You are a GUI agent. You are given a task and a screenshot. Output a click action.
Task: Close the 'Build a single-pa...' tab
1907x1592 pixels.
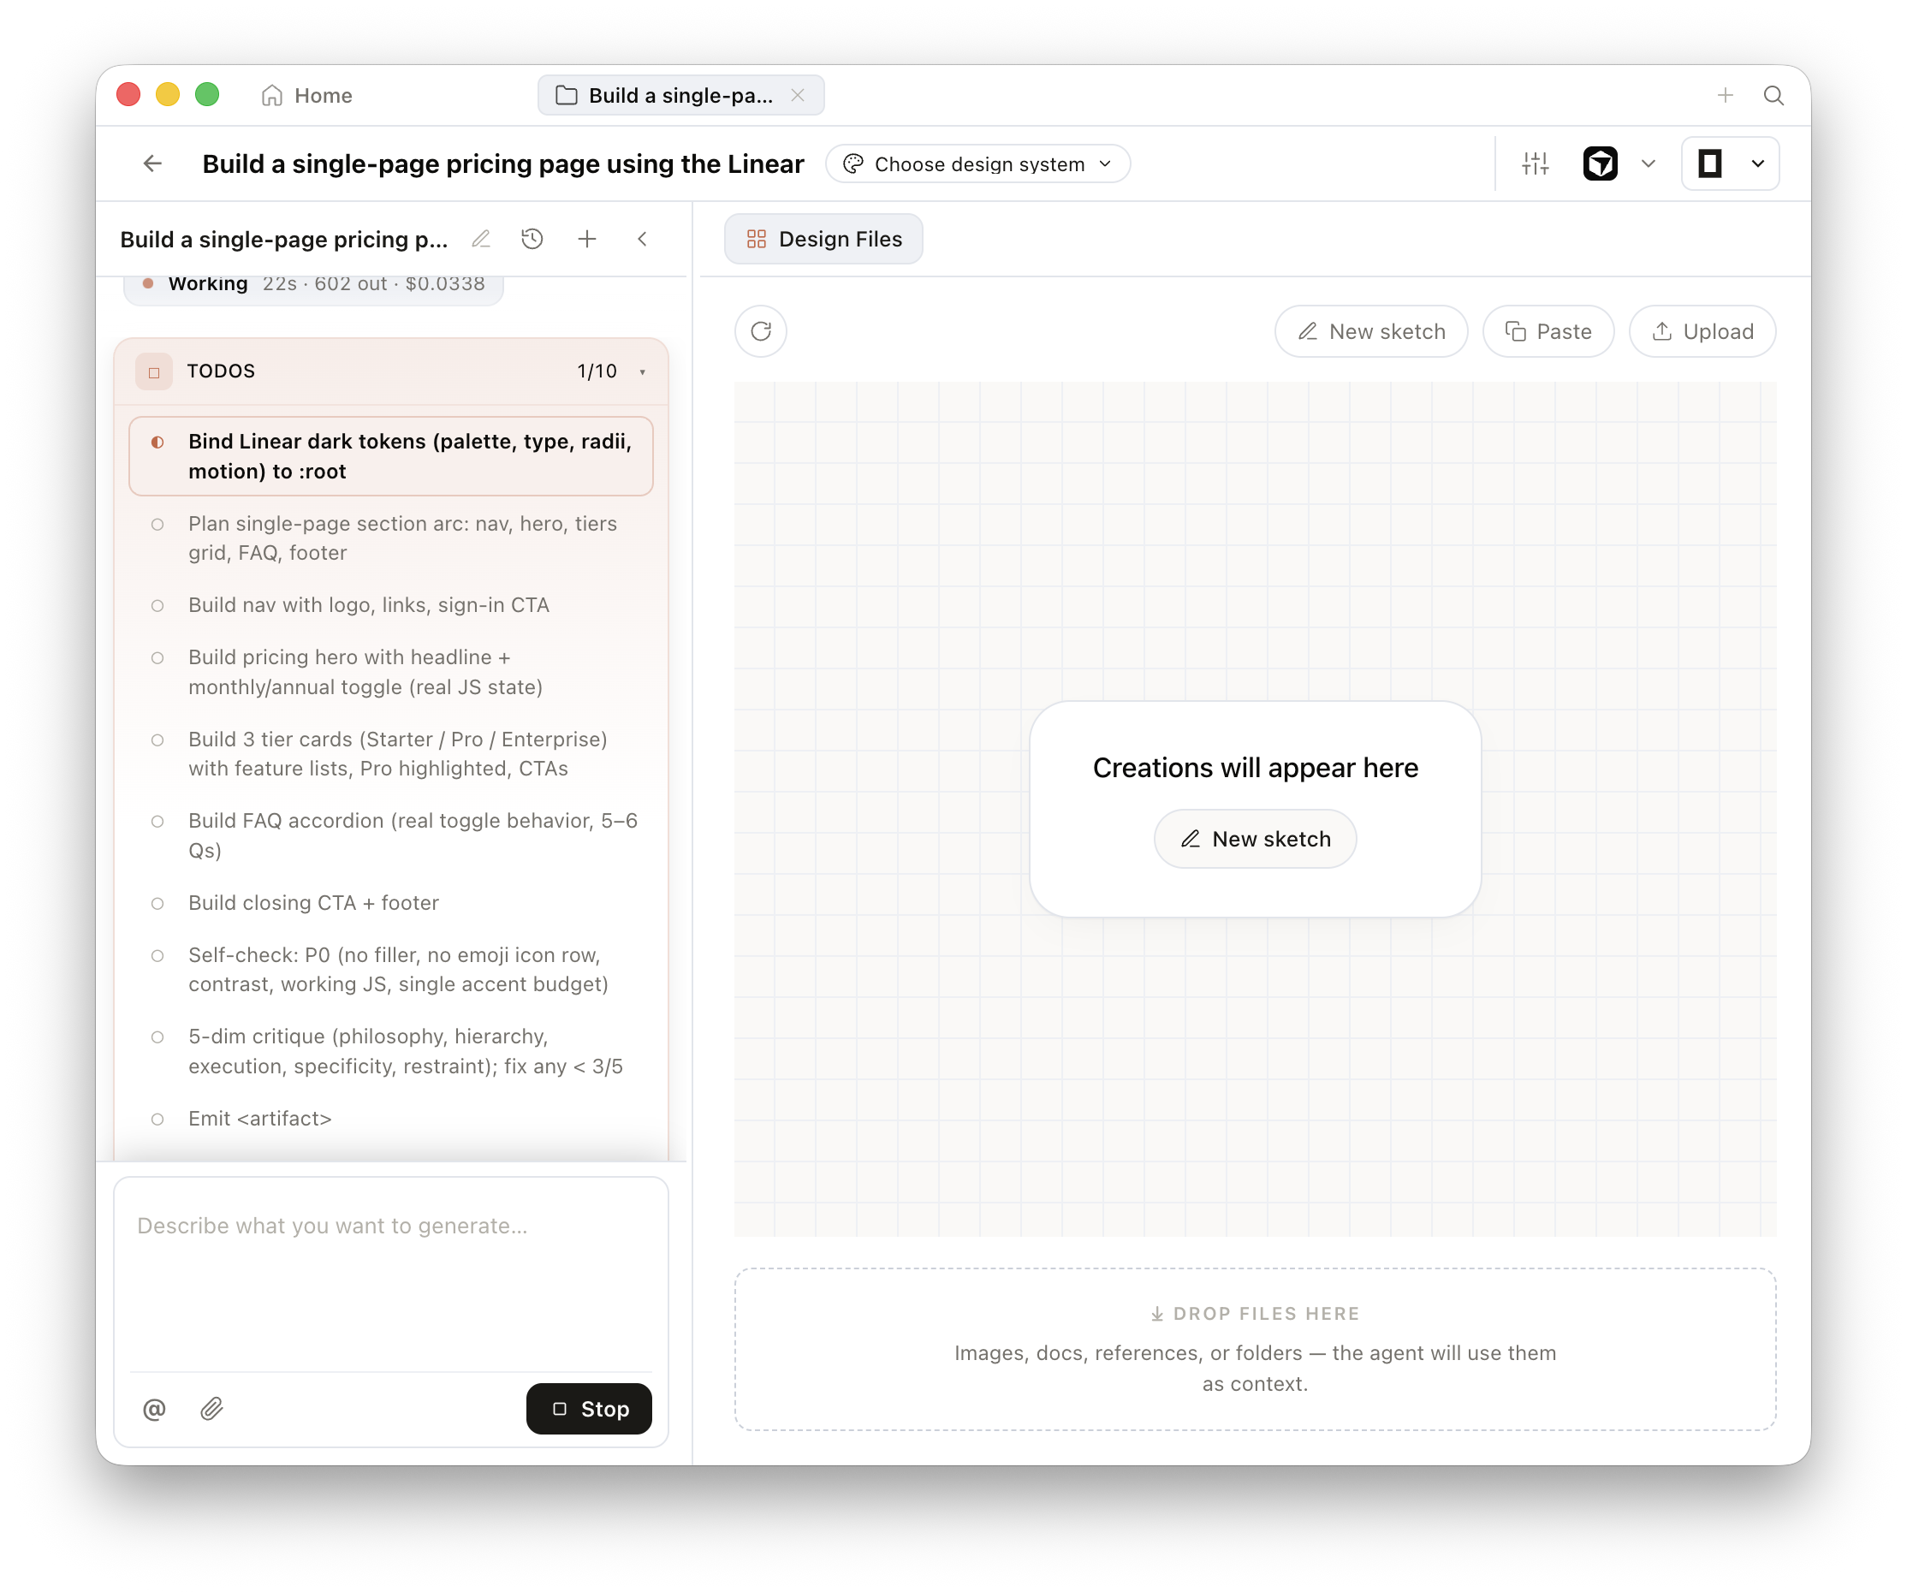point(798,95)
